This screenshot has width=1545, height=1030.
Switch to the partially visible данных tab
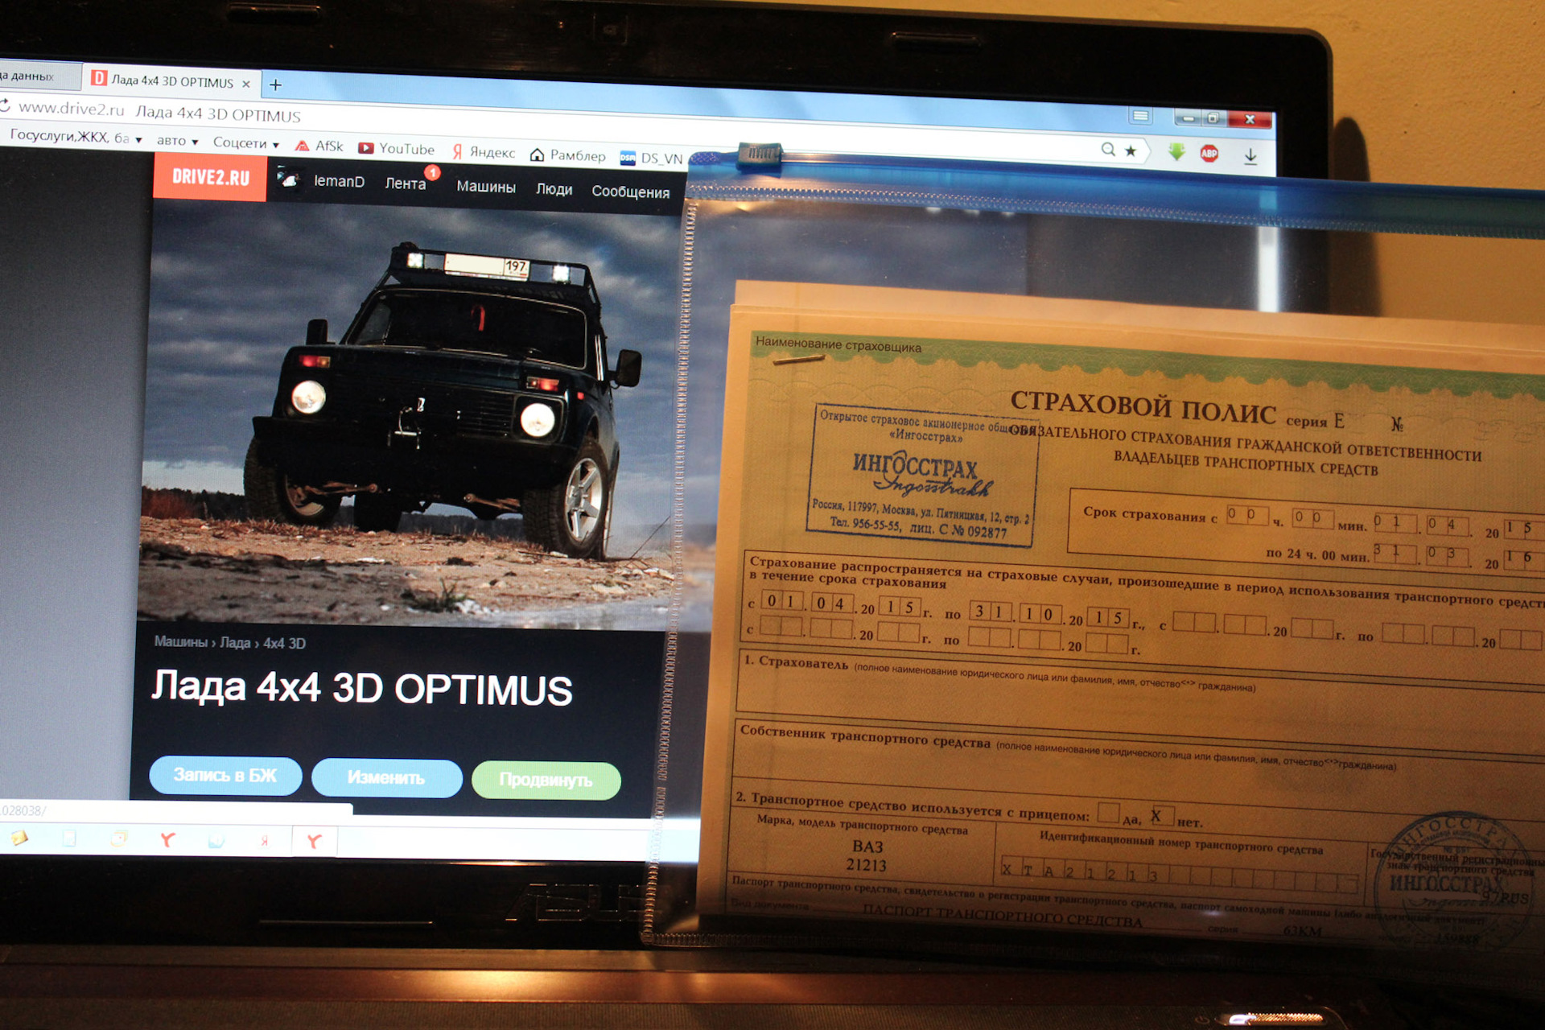(x=39, y=76)
